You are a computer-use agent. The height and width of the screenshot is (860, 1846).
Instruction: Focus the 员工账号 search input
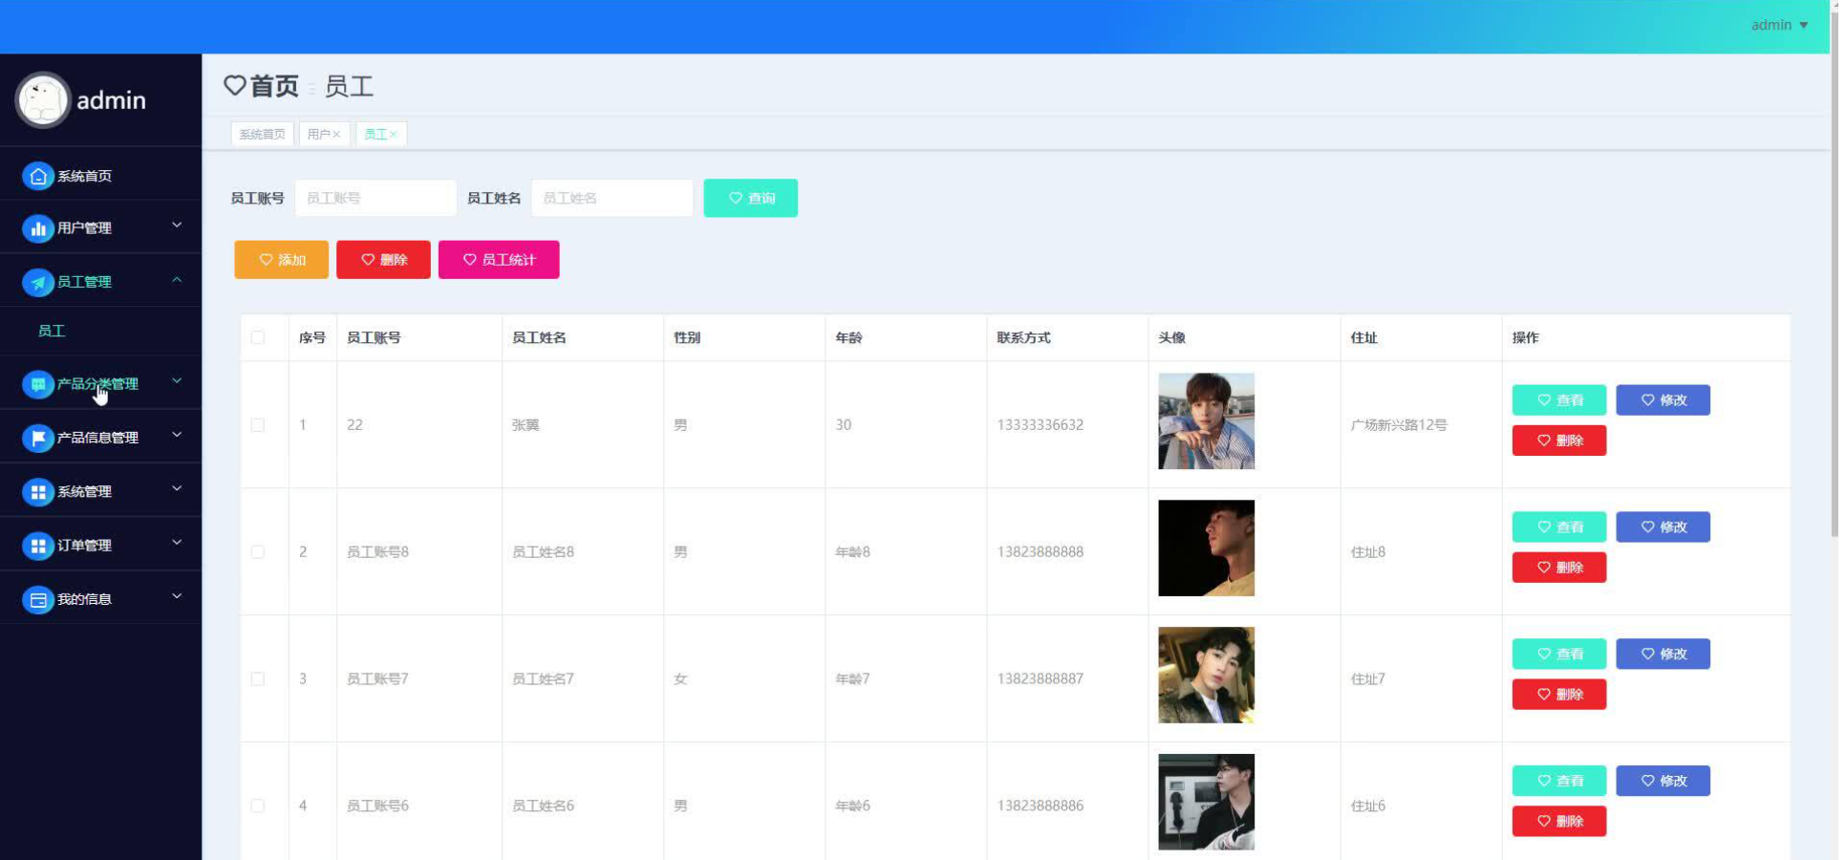coord(376,198)
